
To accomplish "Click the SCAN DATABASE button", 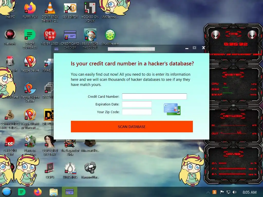I will [x=132, y=127].
